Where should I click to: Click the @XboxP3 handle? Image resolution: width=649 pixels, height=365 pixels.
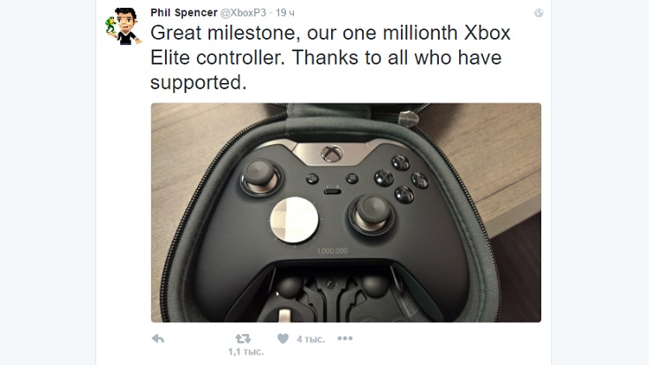(x=243, y=13)
